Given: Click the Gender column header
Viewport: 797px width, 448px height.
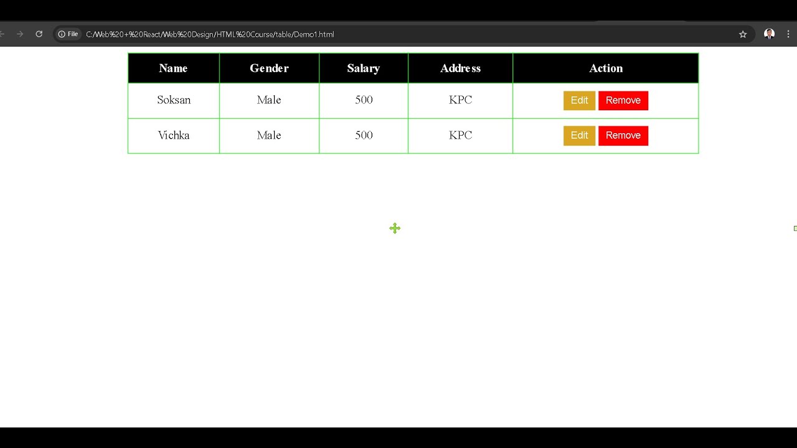Looking at the screenshot, I should tap(269, 68).
